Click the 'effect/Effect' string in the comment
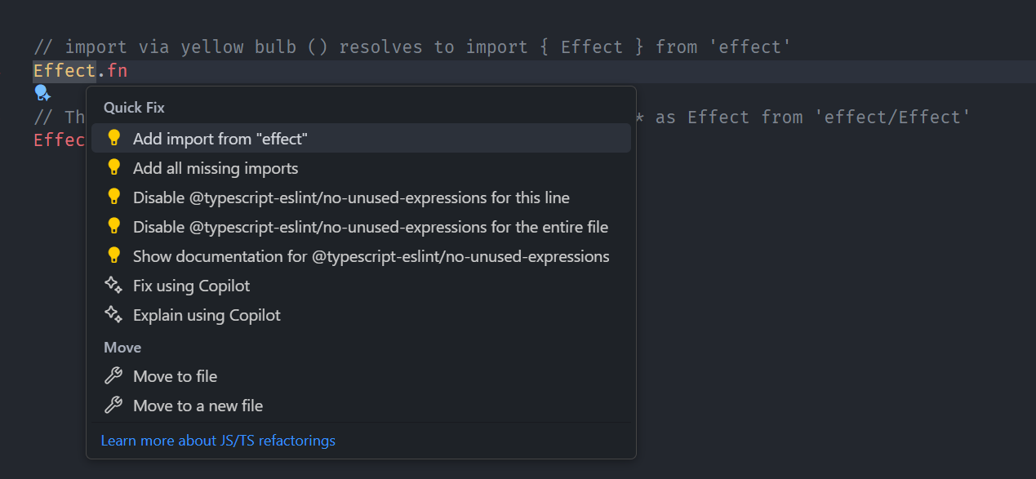 point(891,118)
